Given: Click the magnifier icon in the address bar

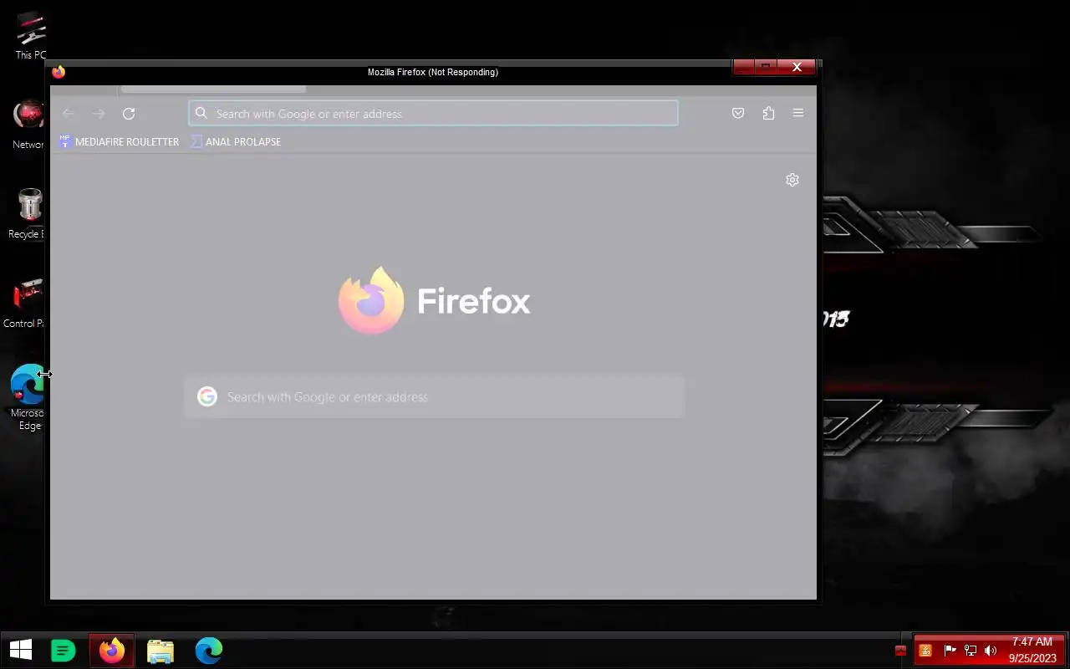Looking at the screenshot, I should click(201, 113).
